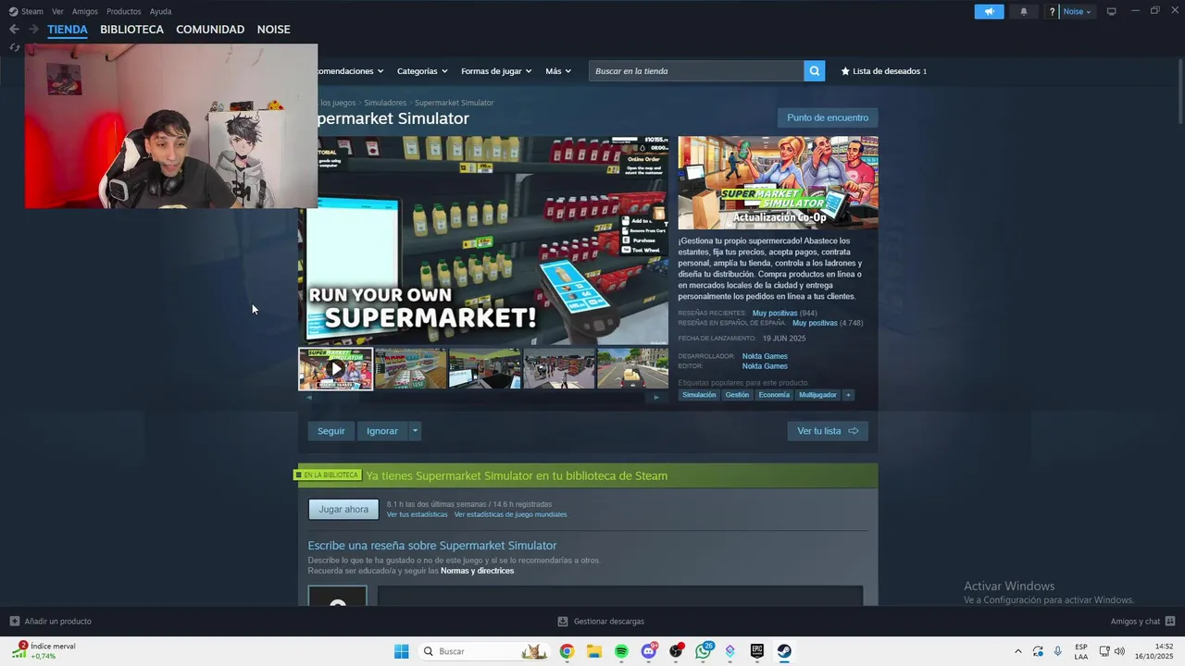Open the Amigos y chat icon
This screenshot has width=1185, height=666.
coord(1170,622)
